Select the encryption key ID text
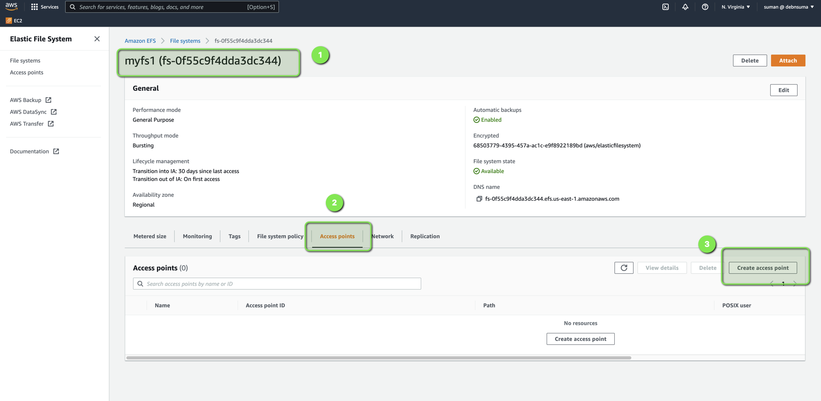The width and height of the screenshot is (821, 401). click(x=557, y=145)
